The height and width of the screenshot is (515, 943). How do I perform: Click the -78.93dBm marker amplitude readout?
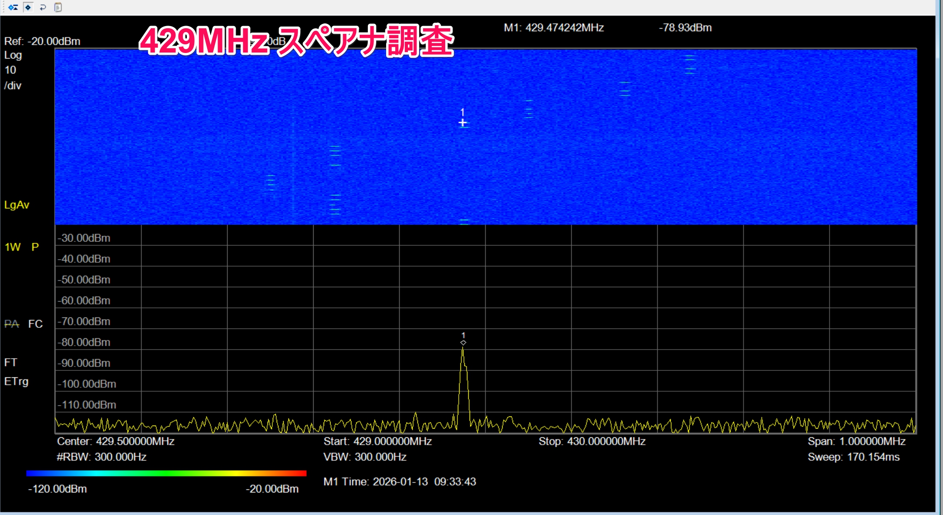tap(685, 28)
